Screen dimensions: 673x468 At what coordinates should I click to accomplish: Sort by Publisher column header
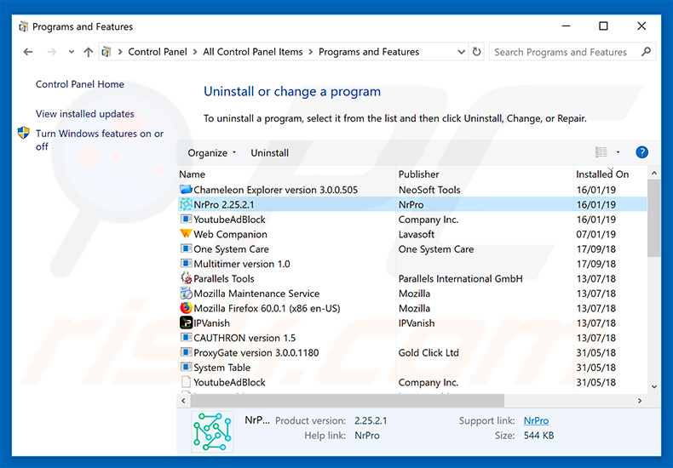(418, 174)
